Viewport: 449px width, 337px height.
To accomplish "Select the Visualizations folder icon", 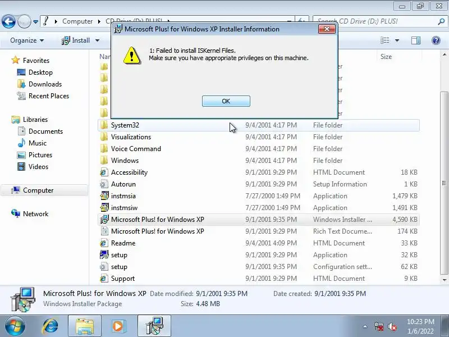I will click(x=104, y=136).
